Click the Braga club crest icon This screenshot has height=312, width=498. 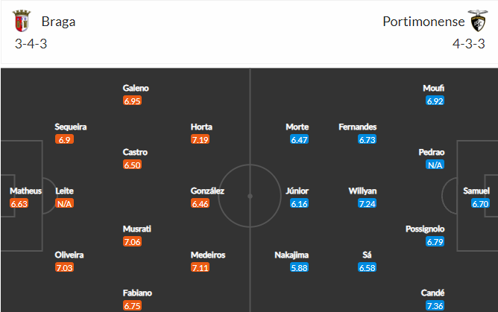(x=20, y=21)
